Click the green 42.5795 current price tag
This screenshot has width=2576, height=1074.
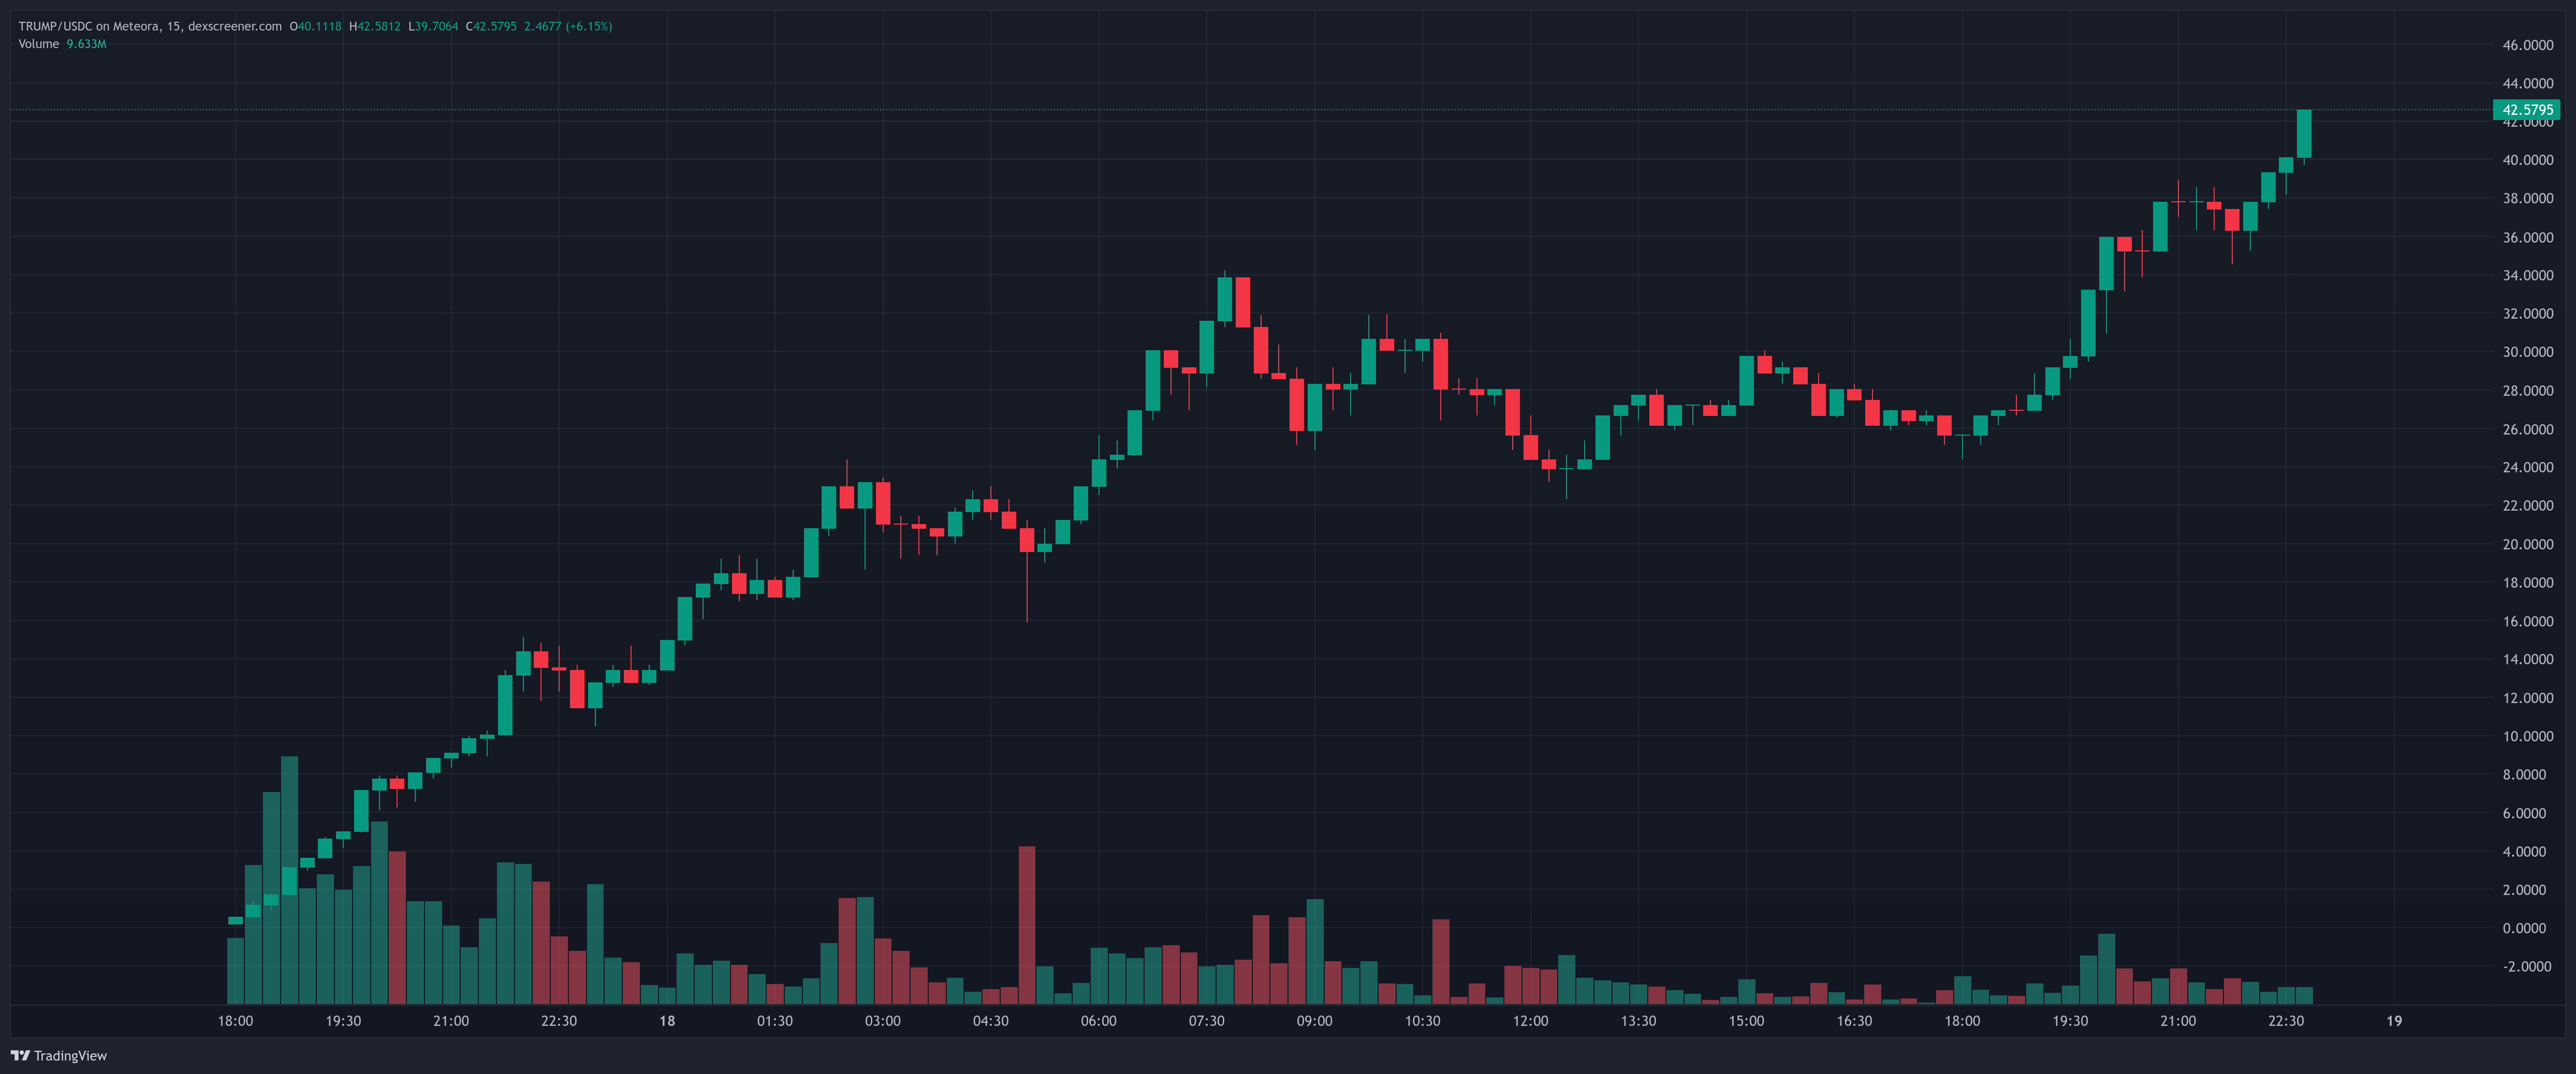tap(2526, 110)
